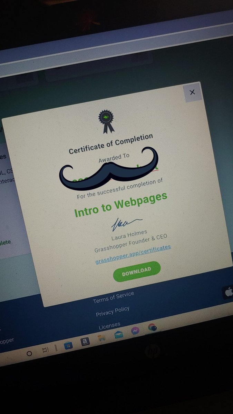Open Task View from the taskbar
Screen dimensions: 233x414
coord(45,350)
